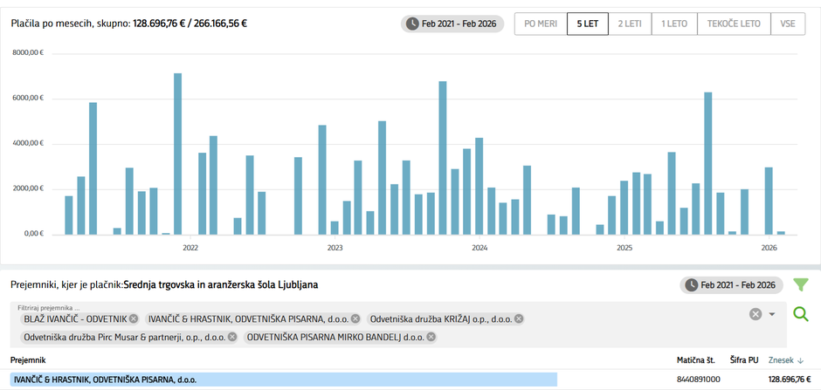Open chart date range Feb 2021 - Feb 2026

click(452, 24)
